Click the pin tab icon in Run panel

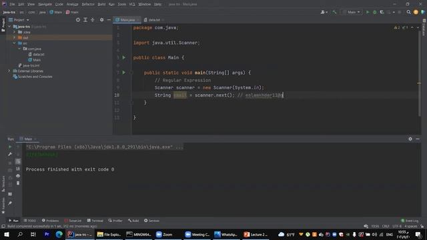point(10,203)
